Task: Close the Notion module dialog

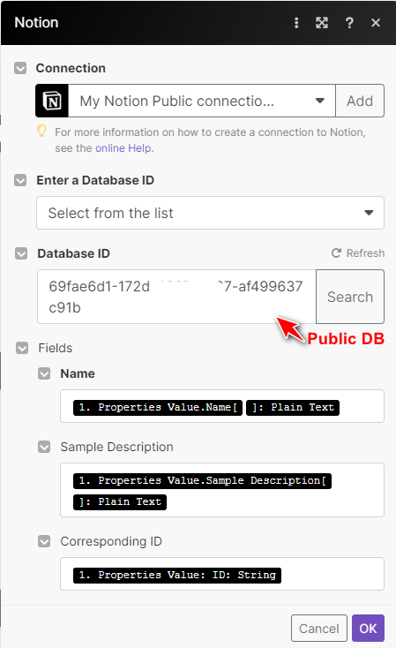Action: click(x=376, y=23)
